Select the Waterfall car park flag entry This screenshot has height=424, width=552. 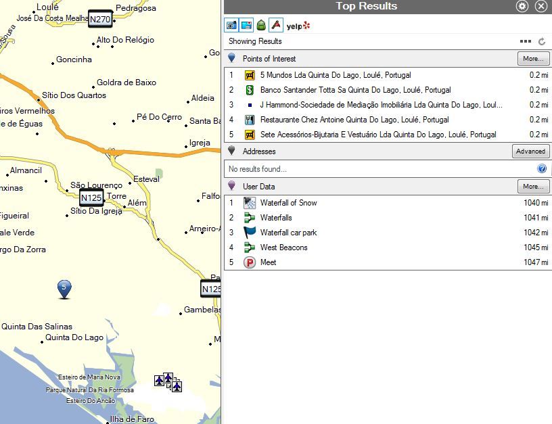click(288, 233)
